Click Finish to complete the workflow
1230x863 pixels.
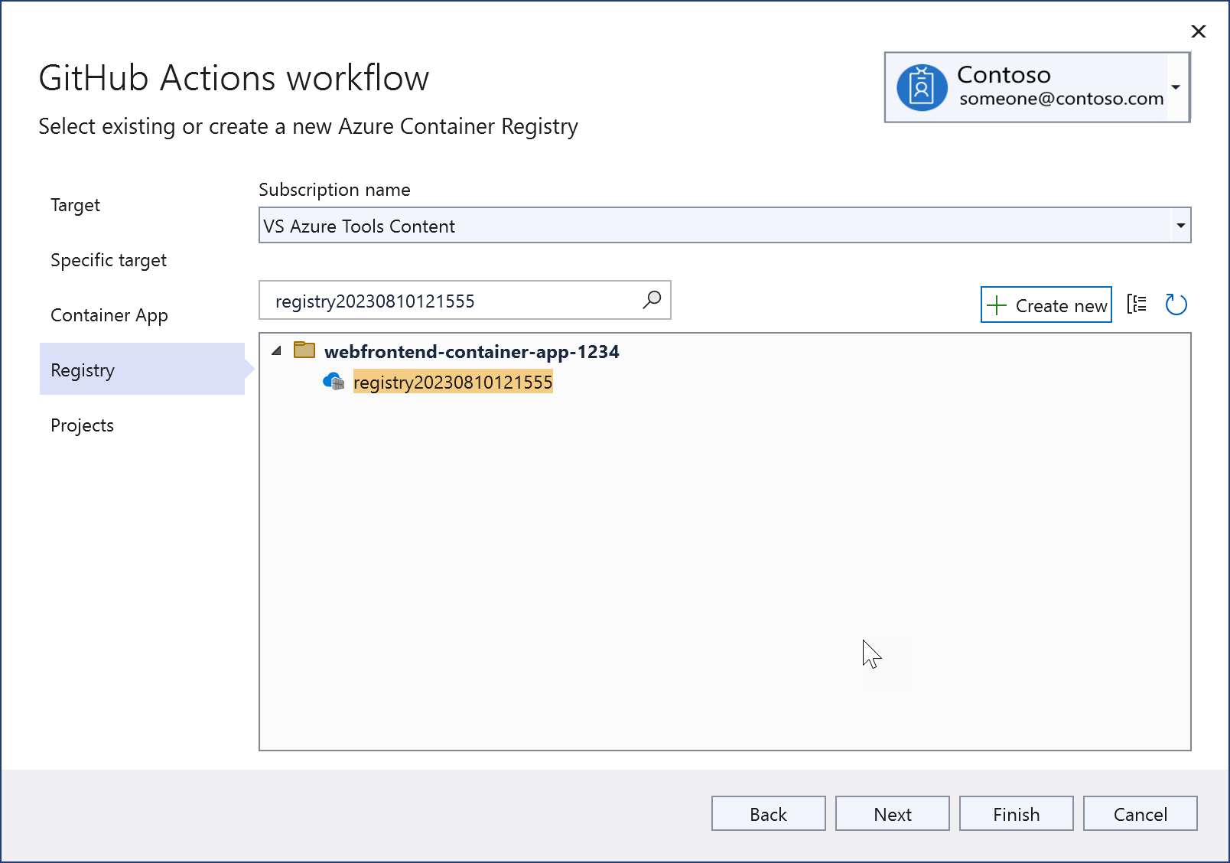(1016, 813)
